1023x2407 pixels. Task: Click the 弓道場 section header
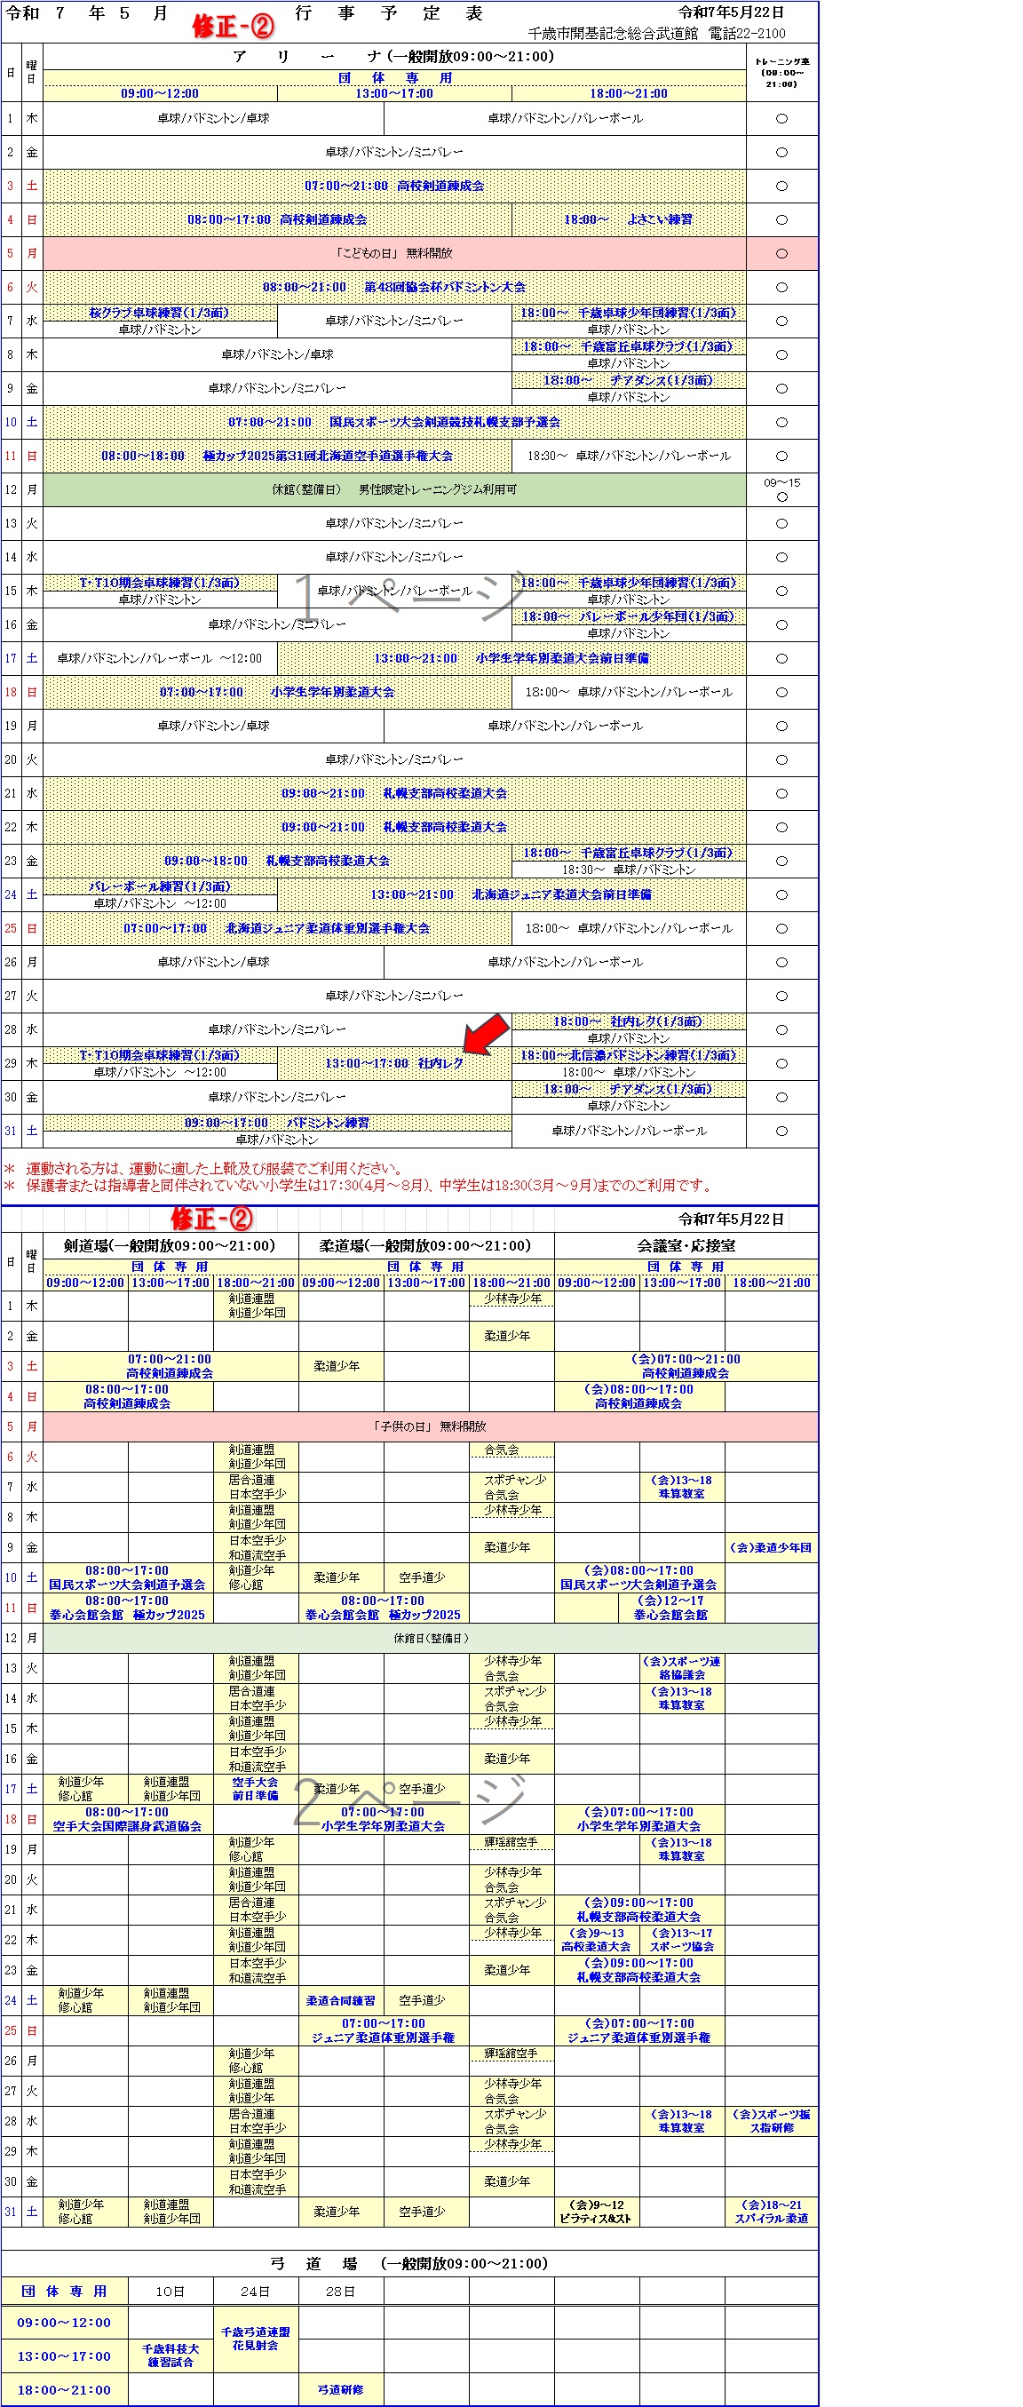408,2264
